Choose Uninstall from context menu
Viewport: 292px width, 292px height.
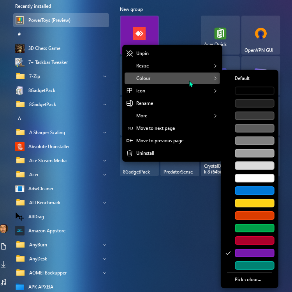[172, 153]
